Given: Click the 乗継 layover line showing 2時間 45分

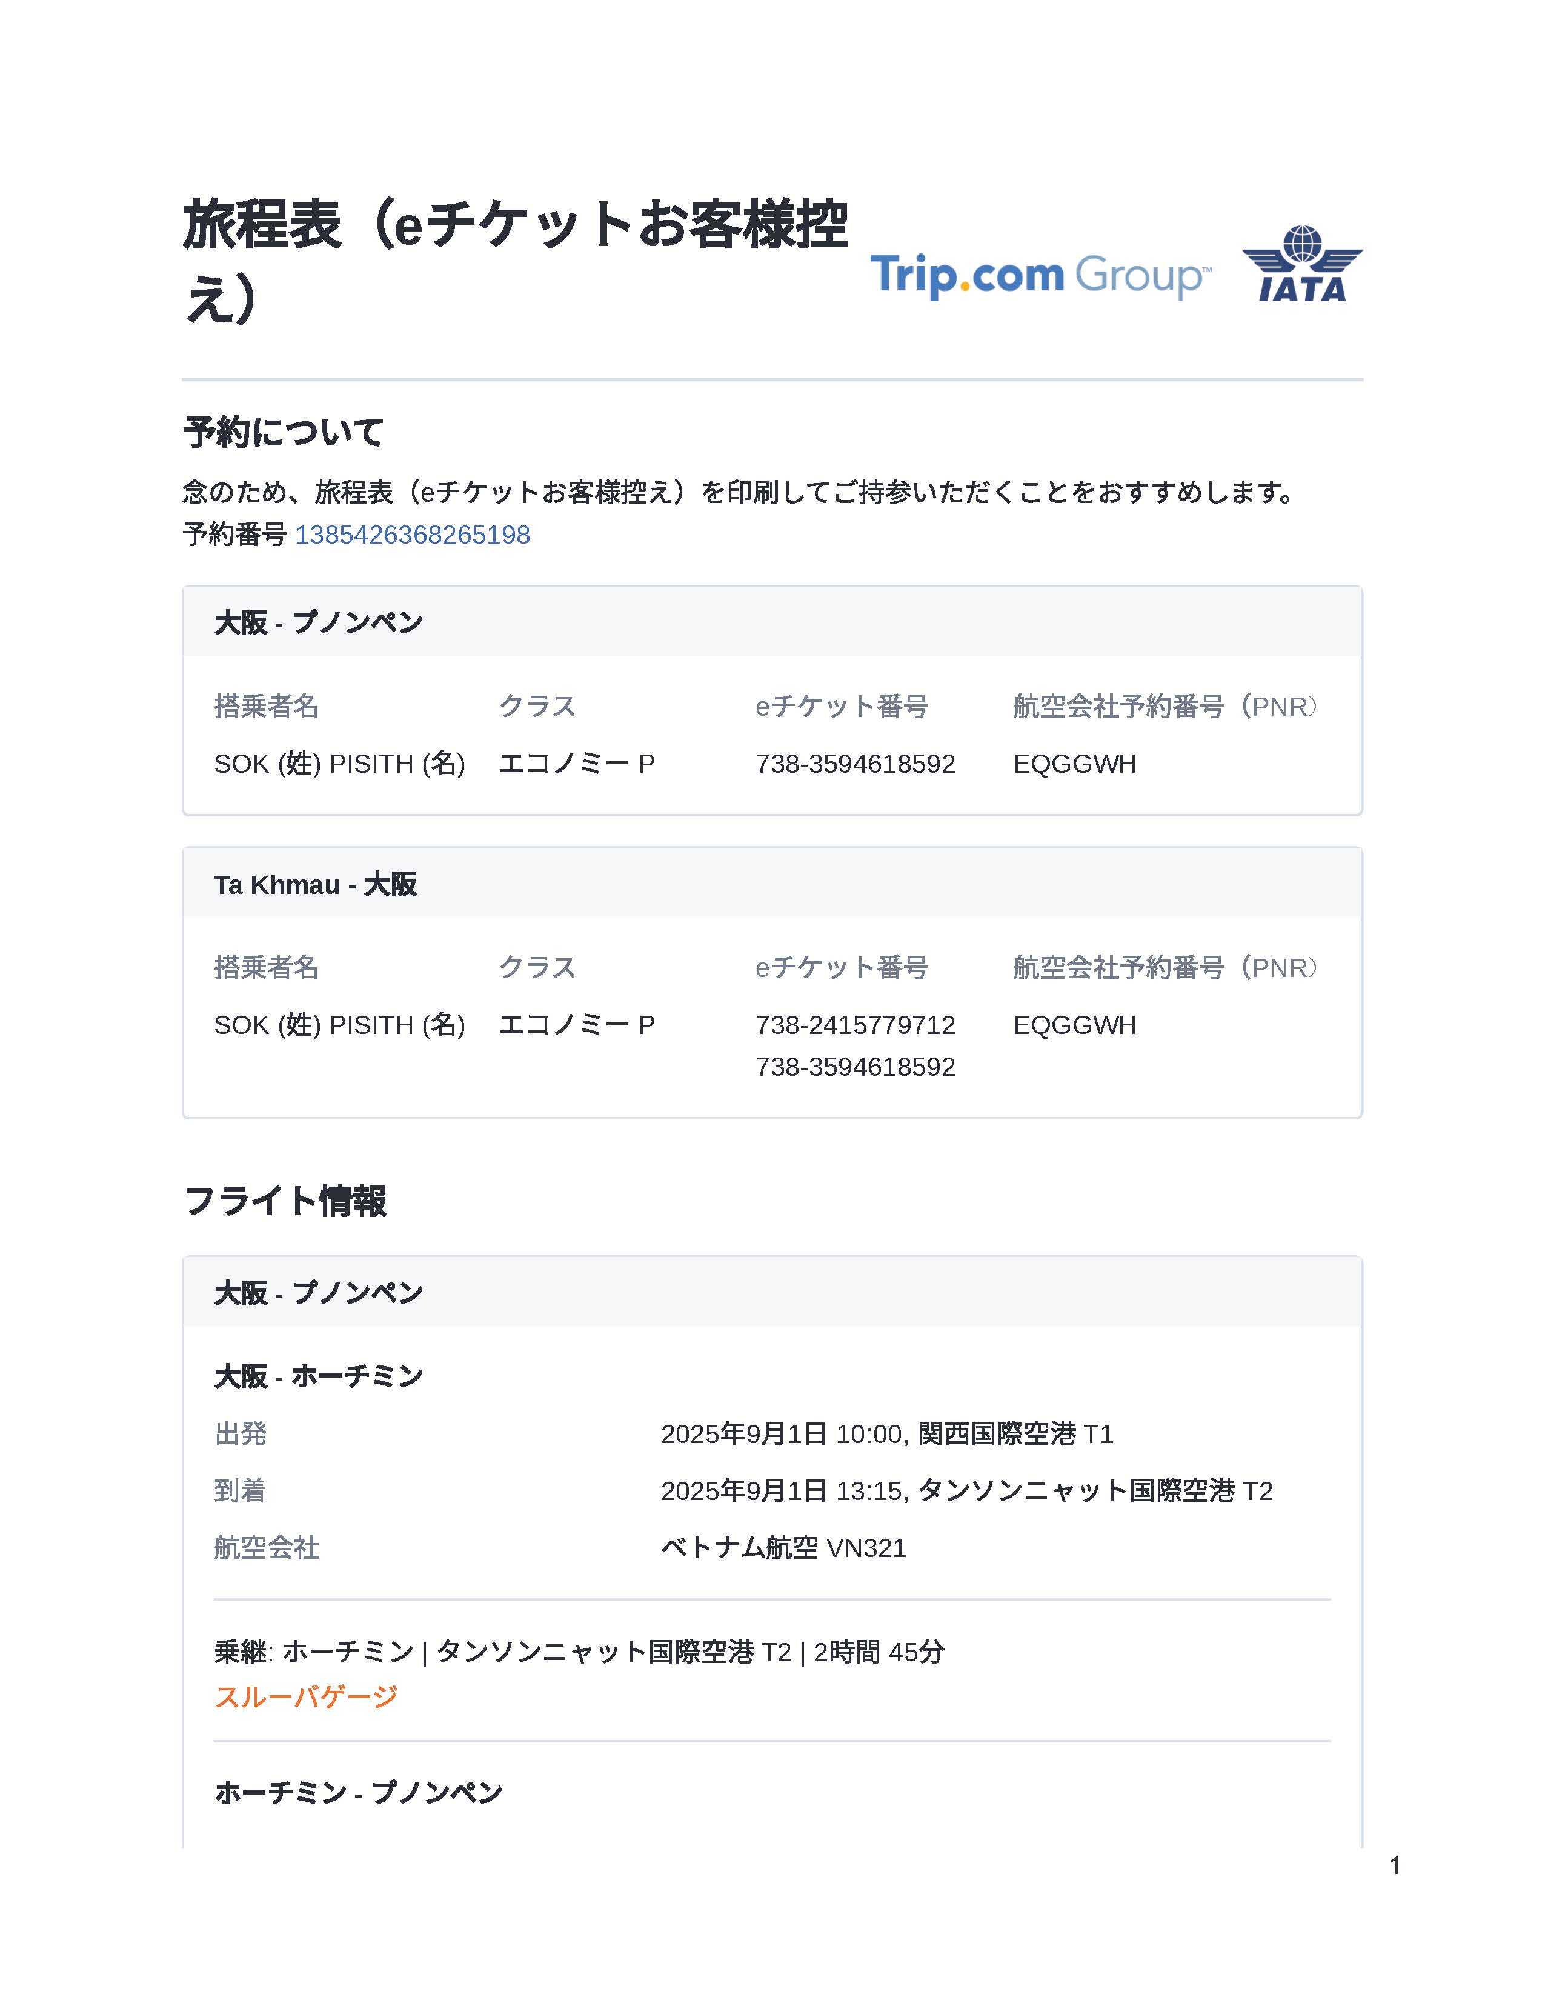Looking at the screenshot, I should (x=579, y=1651).
